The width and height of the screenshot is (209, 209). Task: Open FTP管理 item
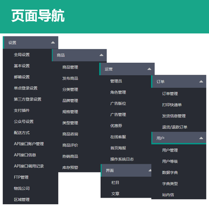[x=21, y=177]
